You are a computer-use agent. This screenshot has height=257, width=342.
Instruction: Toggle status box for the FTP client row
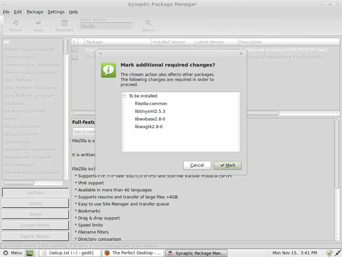74,50
